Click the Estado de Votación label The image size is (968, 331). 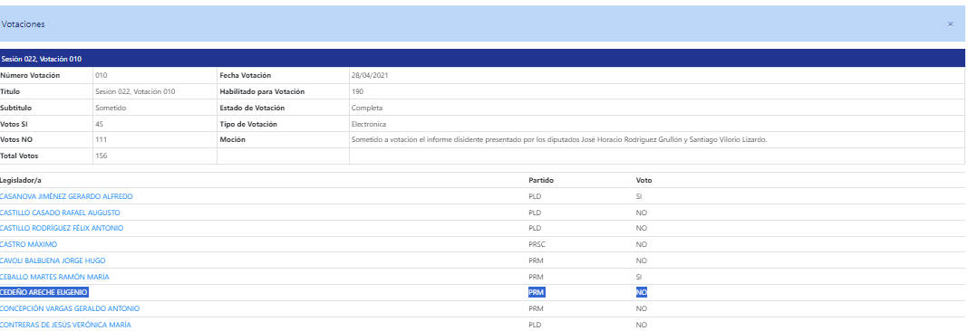pos(253,108)
